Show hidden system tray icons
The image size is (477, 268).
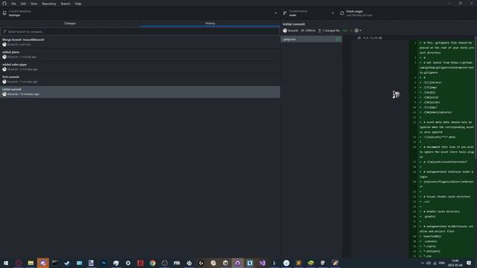pos(423,263)
